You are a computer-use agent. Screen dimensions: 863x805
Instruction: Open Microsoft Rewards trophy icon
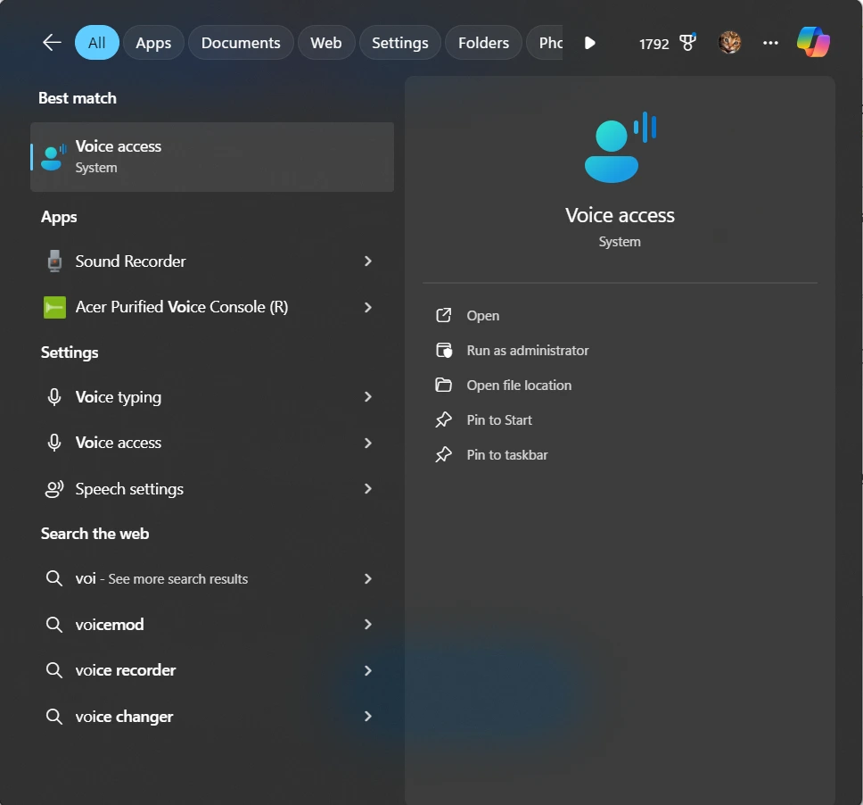(687, 43)
